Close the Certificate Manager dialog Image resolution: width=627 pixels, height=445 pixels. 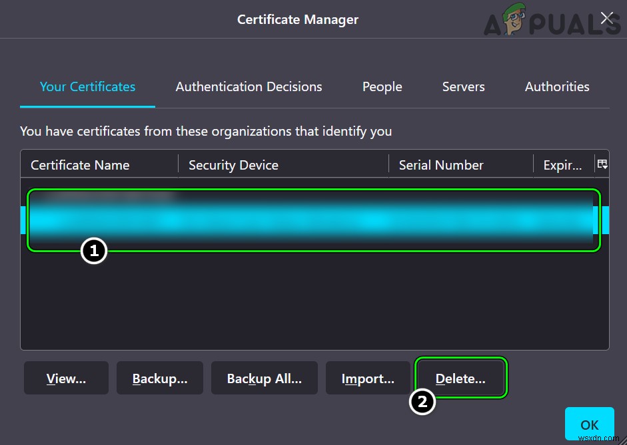[x=606, y=18]
